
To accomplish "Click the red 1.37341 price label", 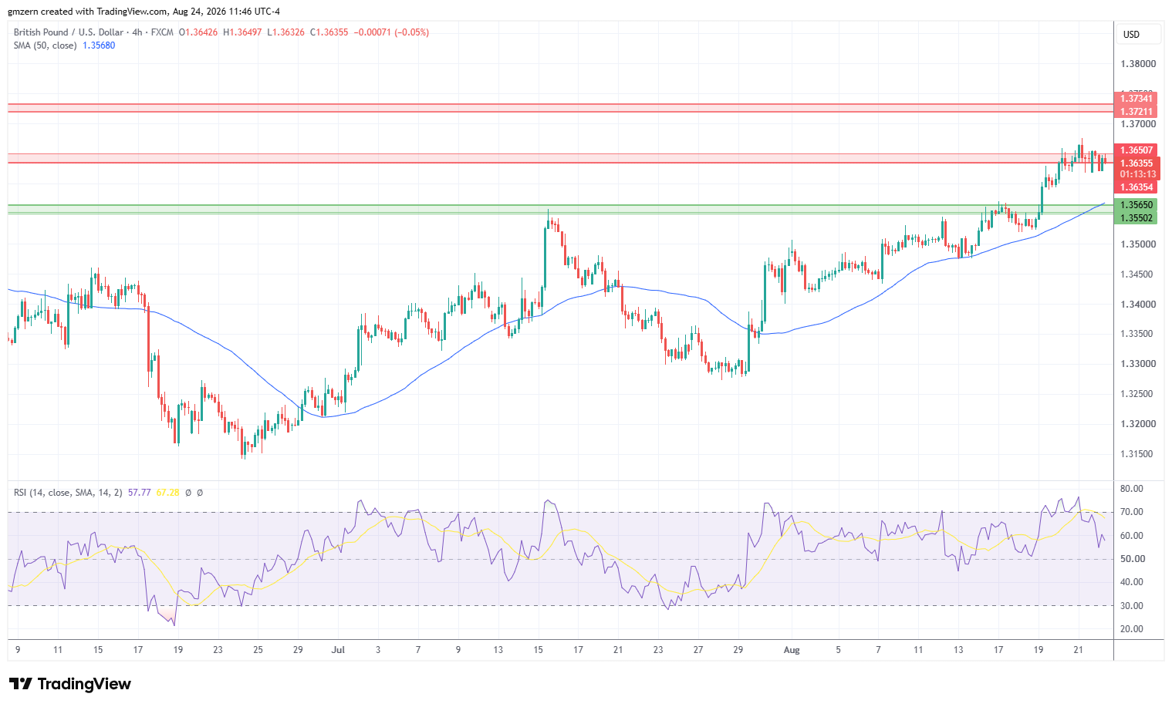I will click(1136, 98).
